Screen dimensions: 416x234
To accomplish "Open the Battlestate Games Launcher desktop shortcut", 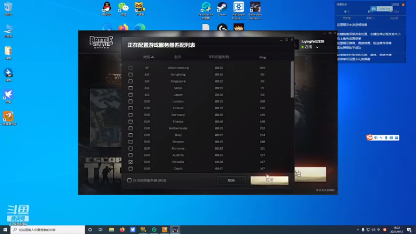I will 255,10.
